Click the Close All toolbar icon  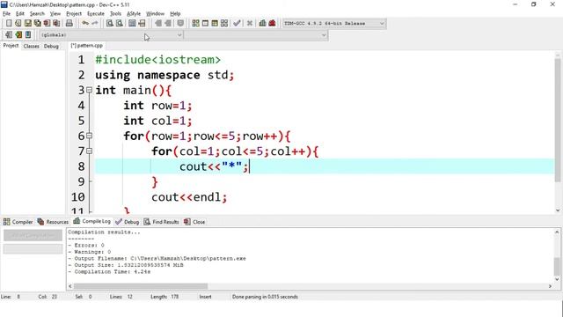(x=56, y=24)
